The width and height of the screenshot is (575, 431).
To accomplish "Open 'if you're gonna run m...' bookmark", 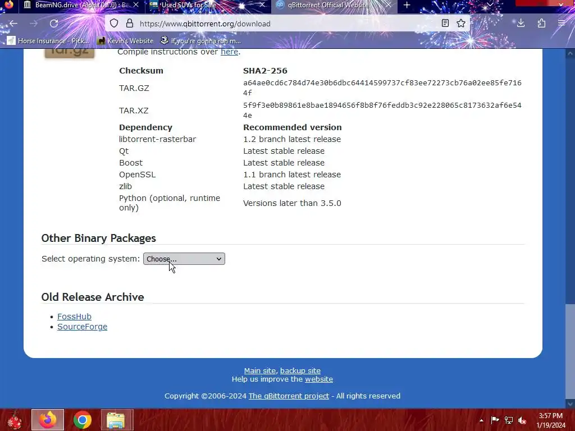I will (201, 40).
